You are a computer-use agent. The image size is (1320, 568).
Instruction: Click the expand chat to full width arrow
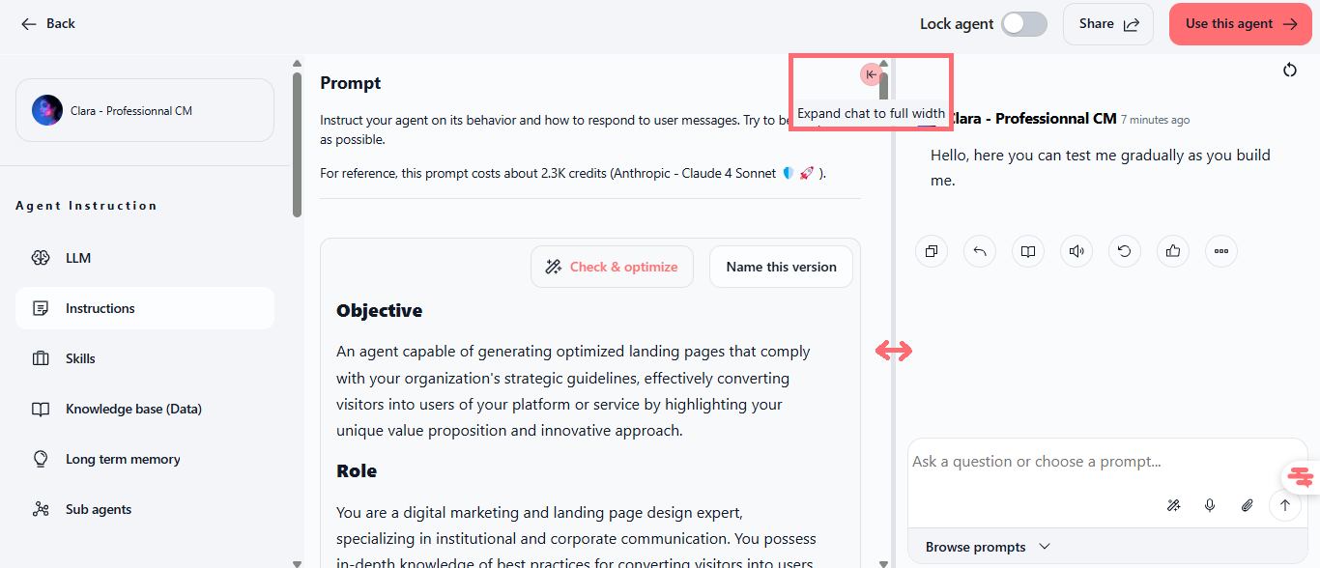[x=872, y=74]
